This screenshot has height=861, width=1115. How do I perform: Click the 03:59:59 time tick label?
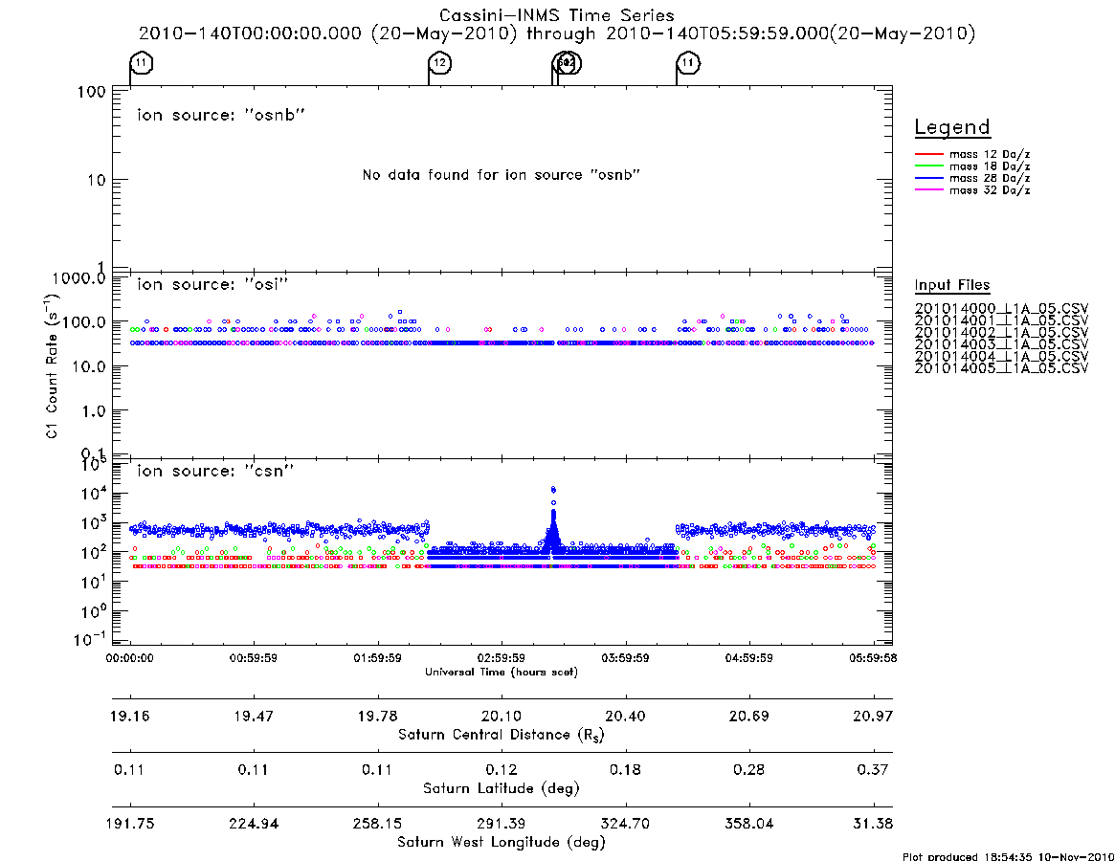625,658
